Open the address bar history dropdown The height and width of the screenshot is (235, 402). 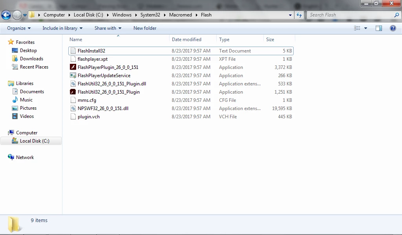coord(290,15)
